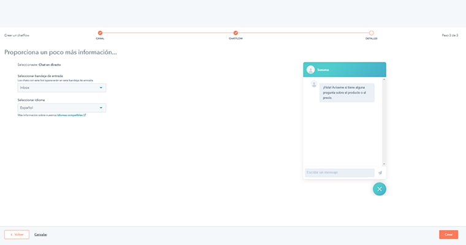Screen dimensions: 466x245
Task: Click the orange Crear button
Action: click(448, 235)
